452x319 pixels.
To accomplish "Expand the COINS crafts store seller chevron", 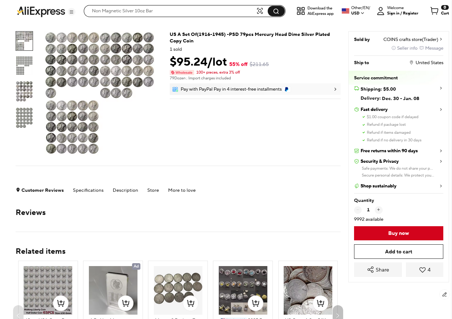I will [441, 39].
